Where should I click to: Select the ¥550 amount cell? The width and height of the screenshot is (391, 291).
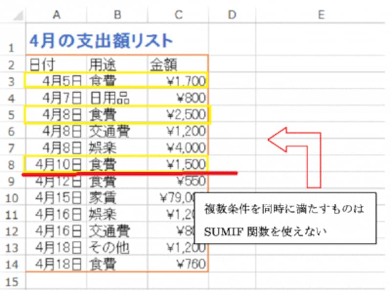coord(178,181)
